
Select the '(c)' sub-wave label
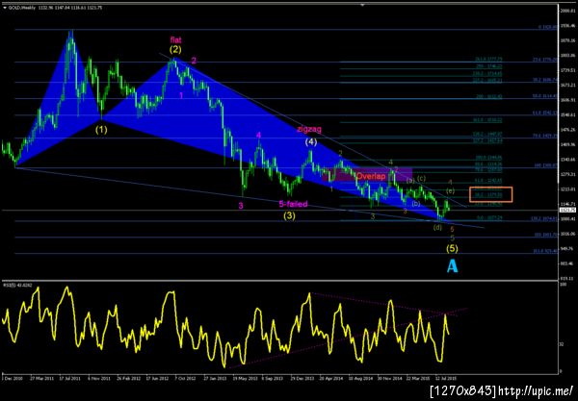click(x=422, y=179)
